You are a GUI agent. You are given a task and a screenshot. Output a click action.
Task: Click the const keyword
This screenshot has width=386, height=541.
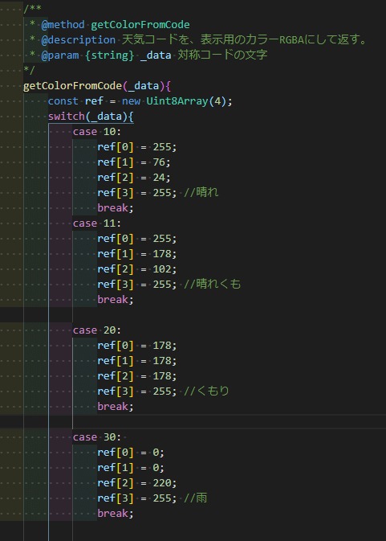tap(63, 101)
